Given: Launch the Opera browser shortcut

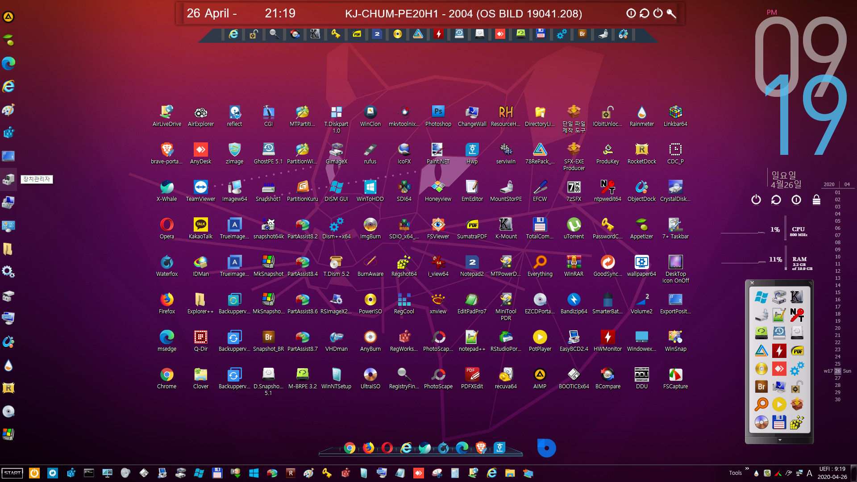Looking at the screenshot, I should (x=166, y=229).
